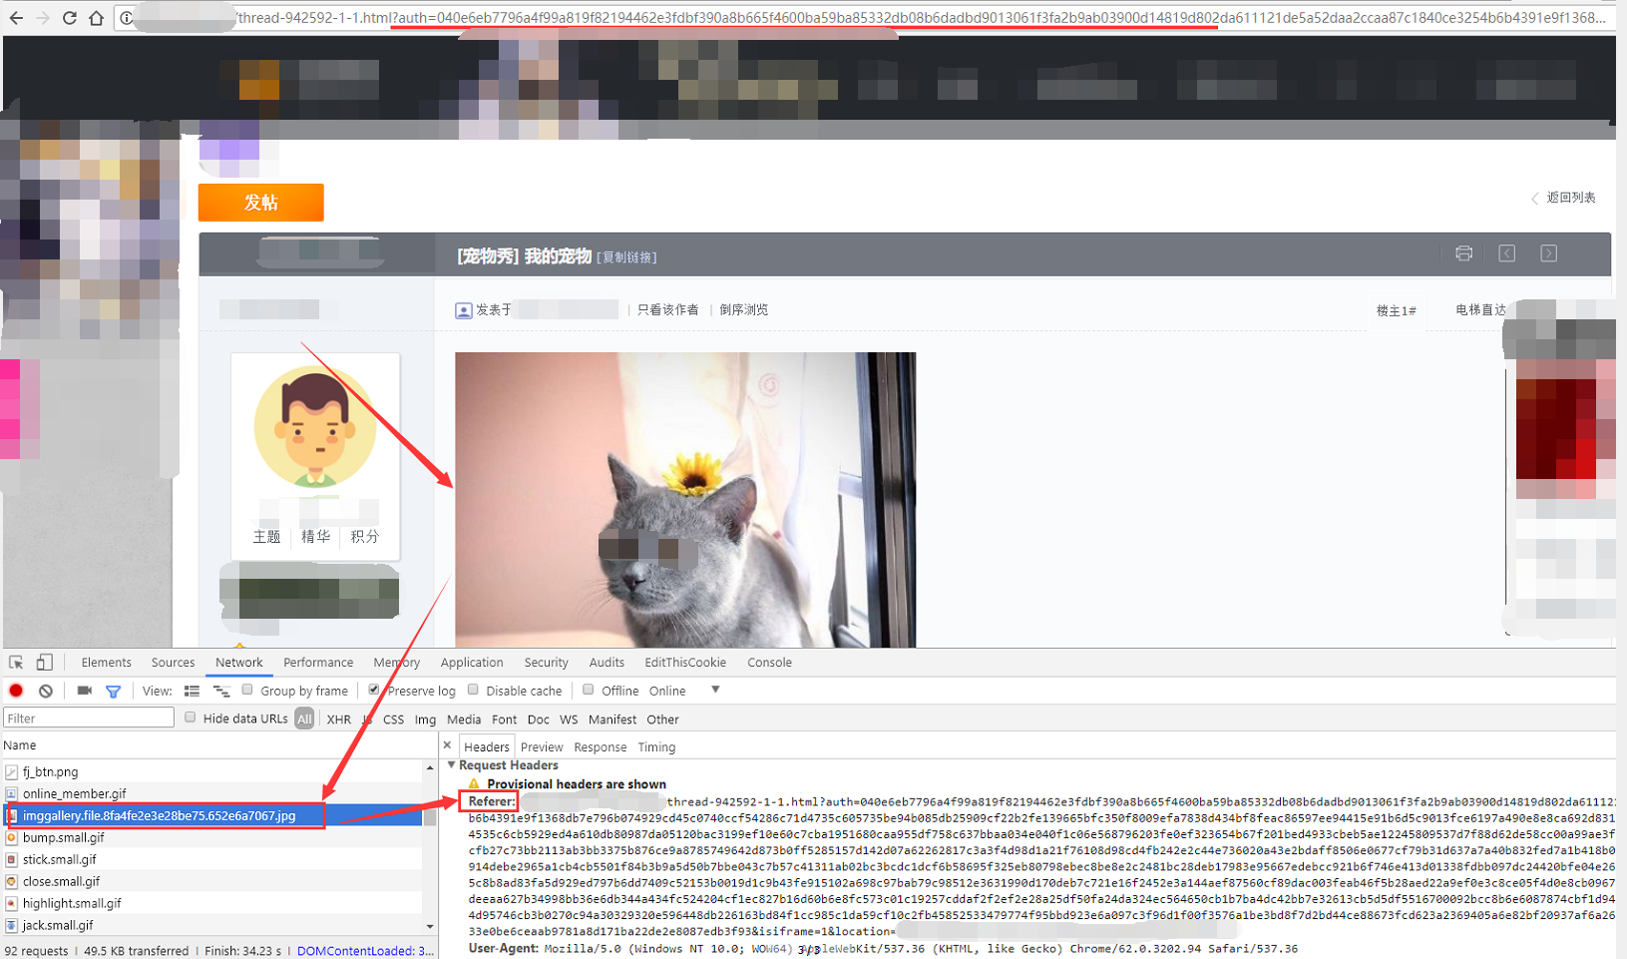Open the Preview details tab
Image resolution: width=1627 pixels, height=959 pixels.
(x=542, y=746)
